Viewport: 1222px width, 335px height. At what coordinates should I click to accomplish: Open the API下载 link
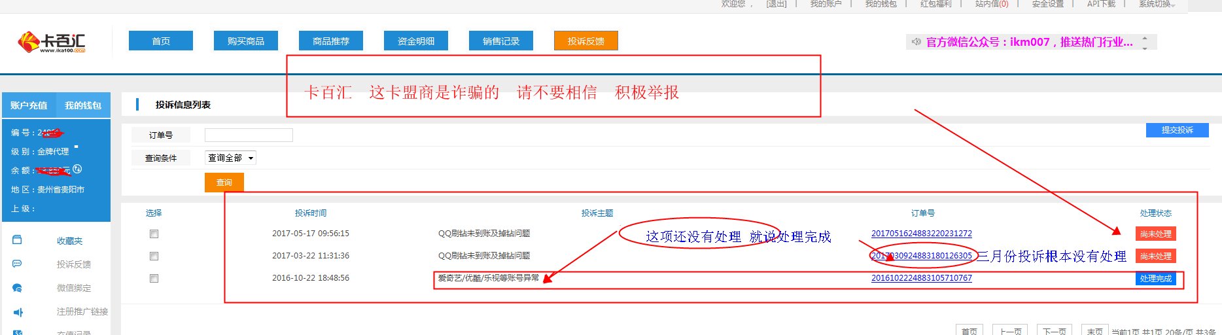[1102, 4]
